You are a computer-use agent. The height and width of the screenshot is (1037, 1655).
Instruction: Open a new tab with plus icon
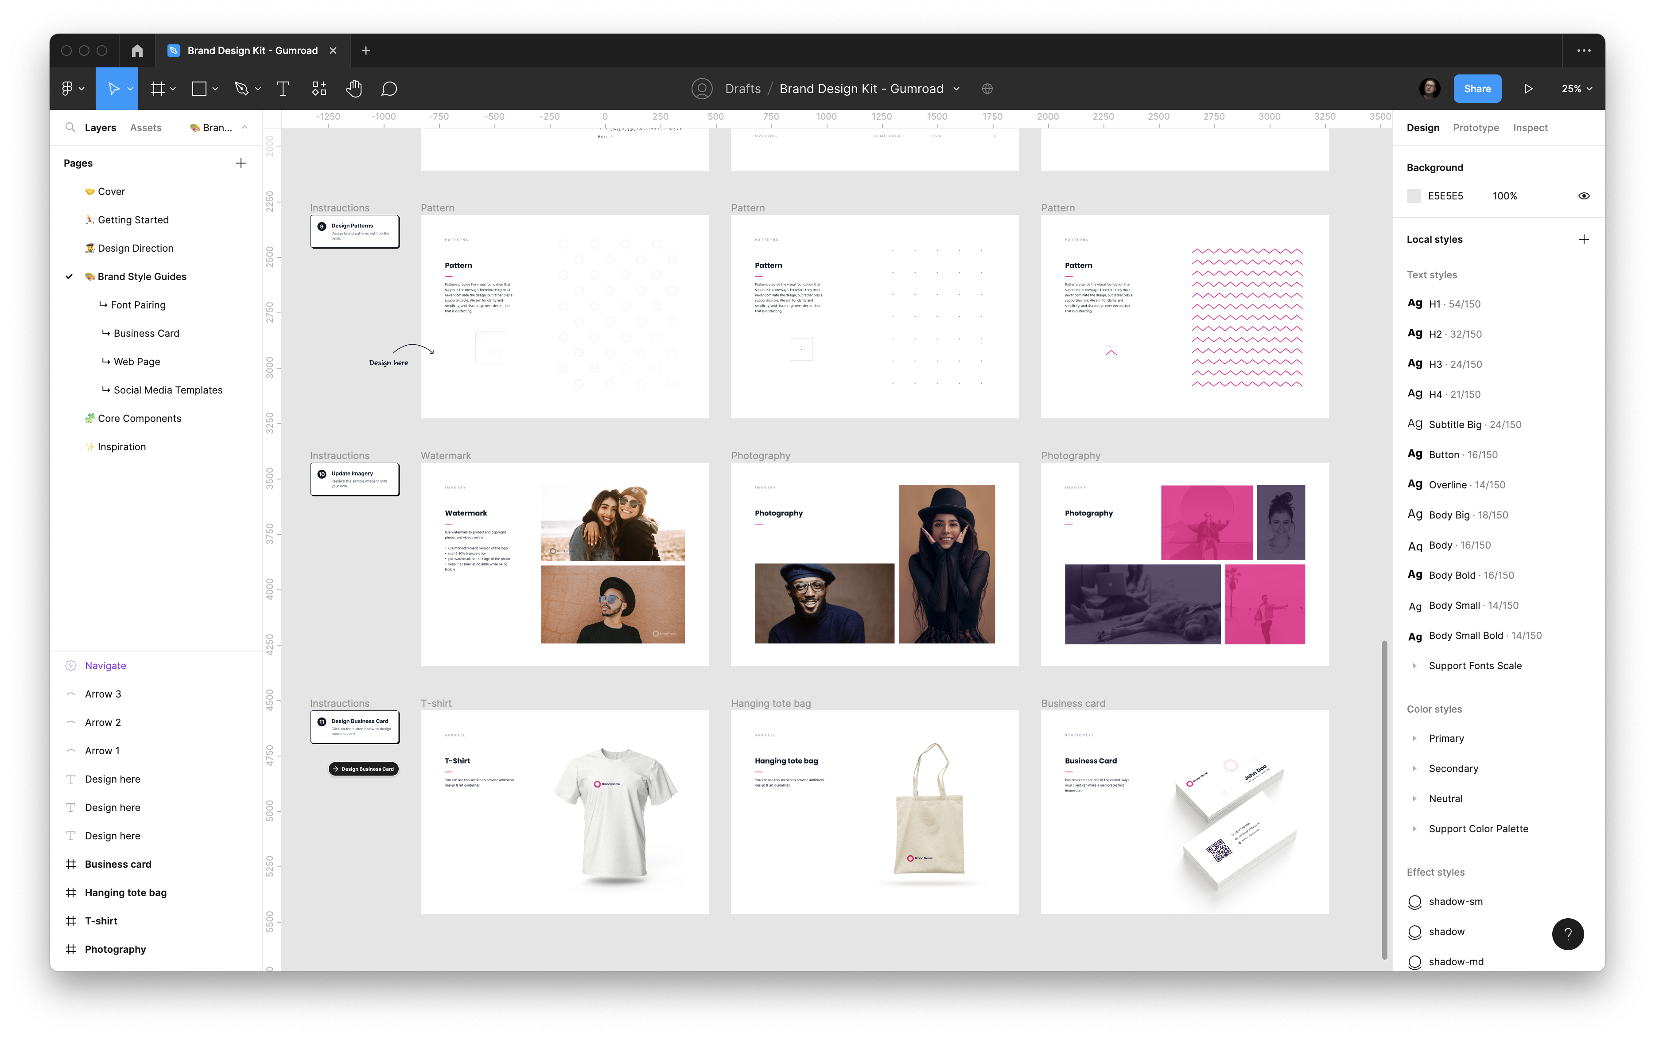coord(365,51)
